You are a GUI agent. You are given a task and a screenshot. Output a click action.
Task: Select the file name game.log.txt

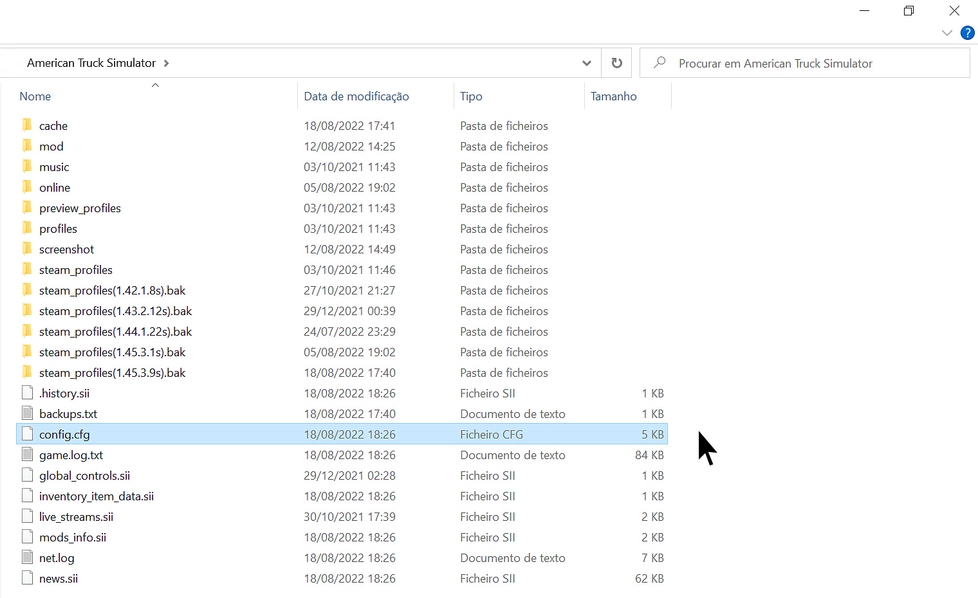[x=71, y=455]
